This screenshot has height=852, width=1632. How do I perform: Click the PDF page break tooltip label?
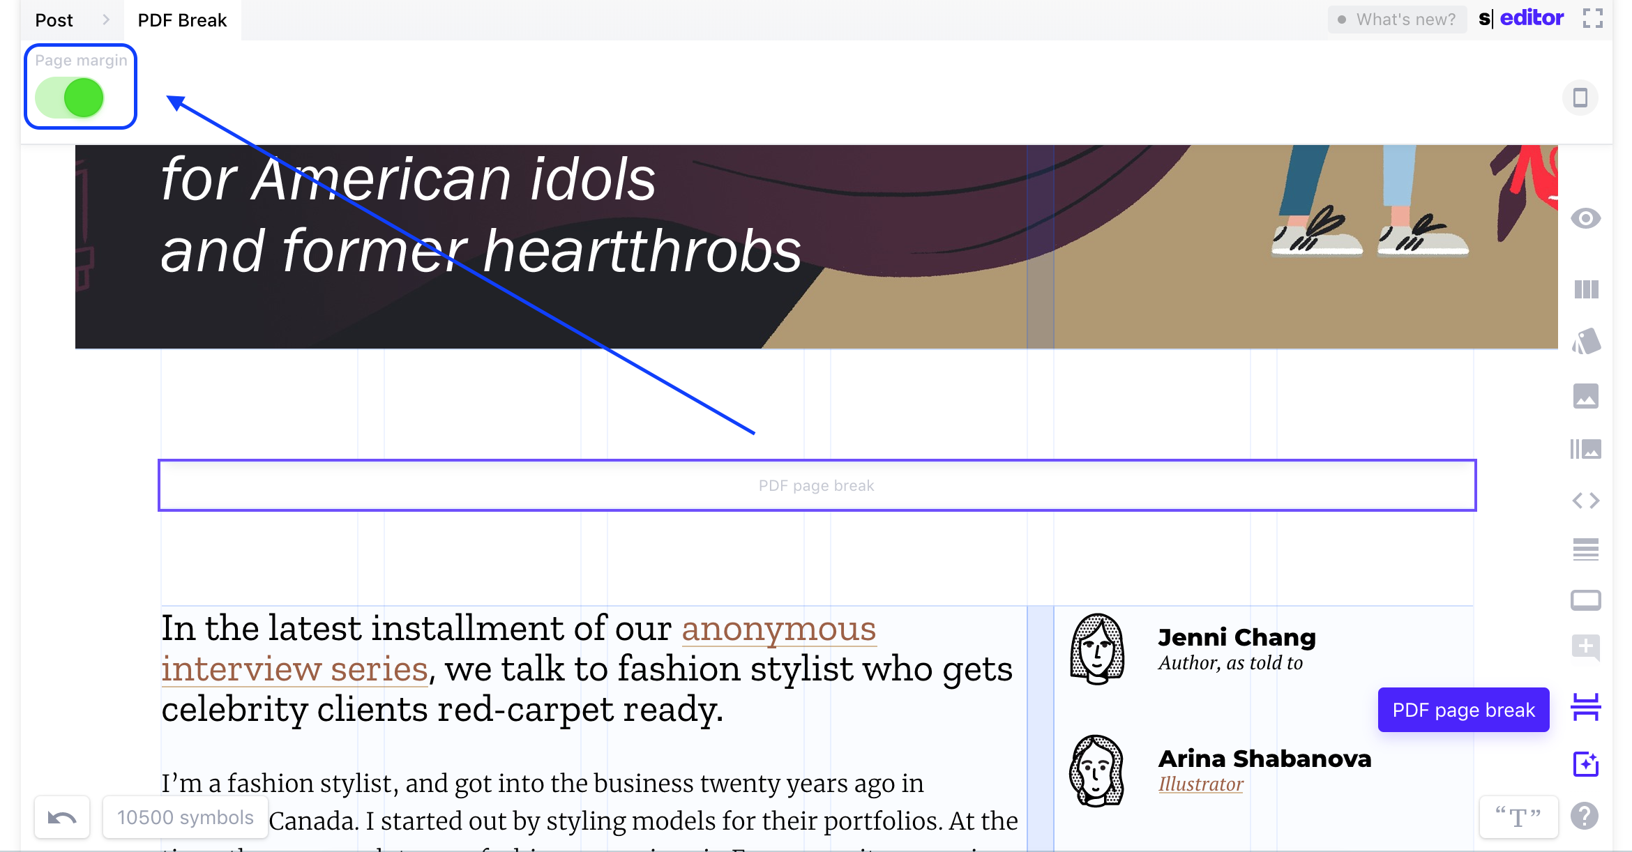(1463, 710)
